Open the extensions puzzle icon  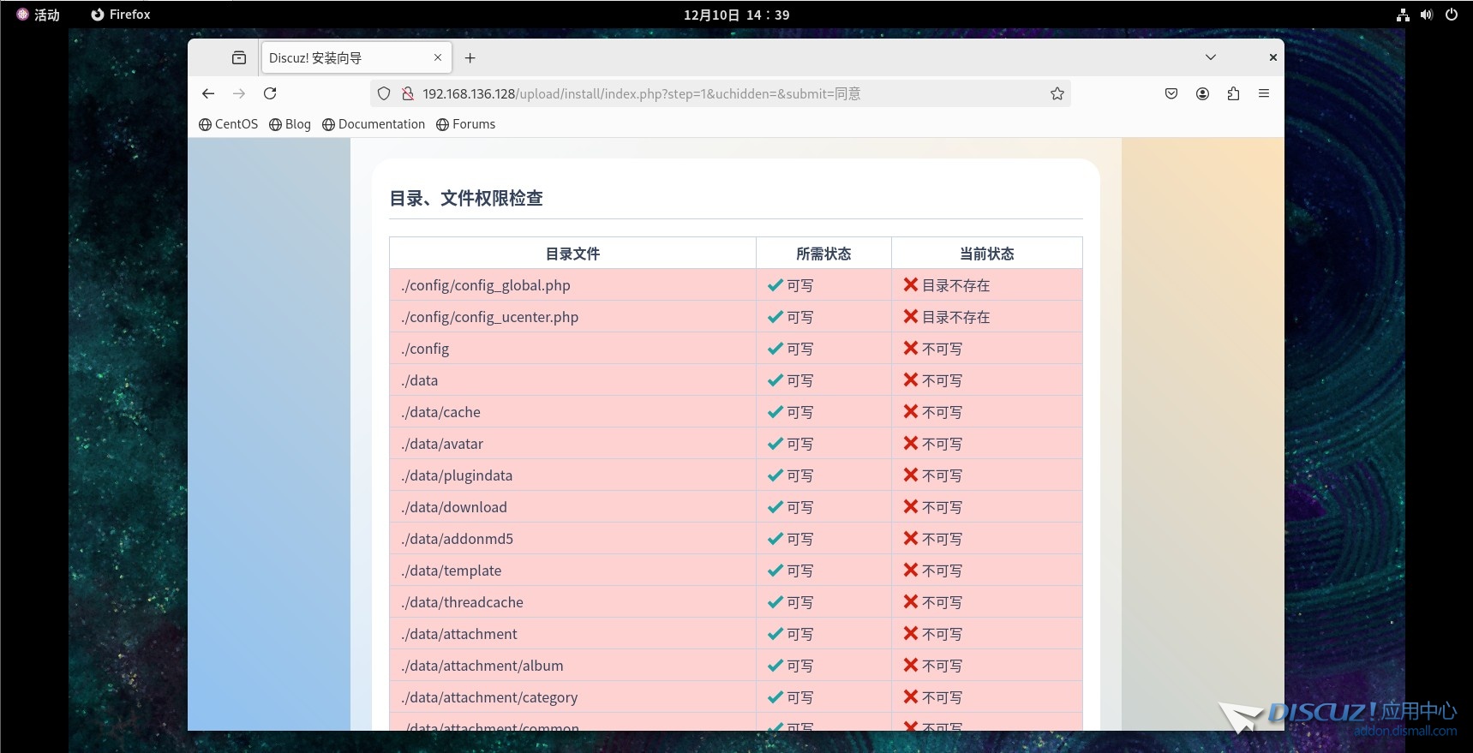pos(1233,93)
